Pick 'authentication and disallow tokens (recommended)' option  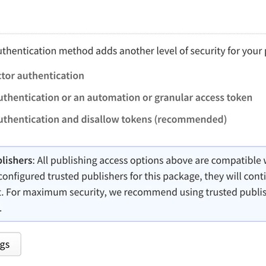pyautogui.click(x=114, y=120)
